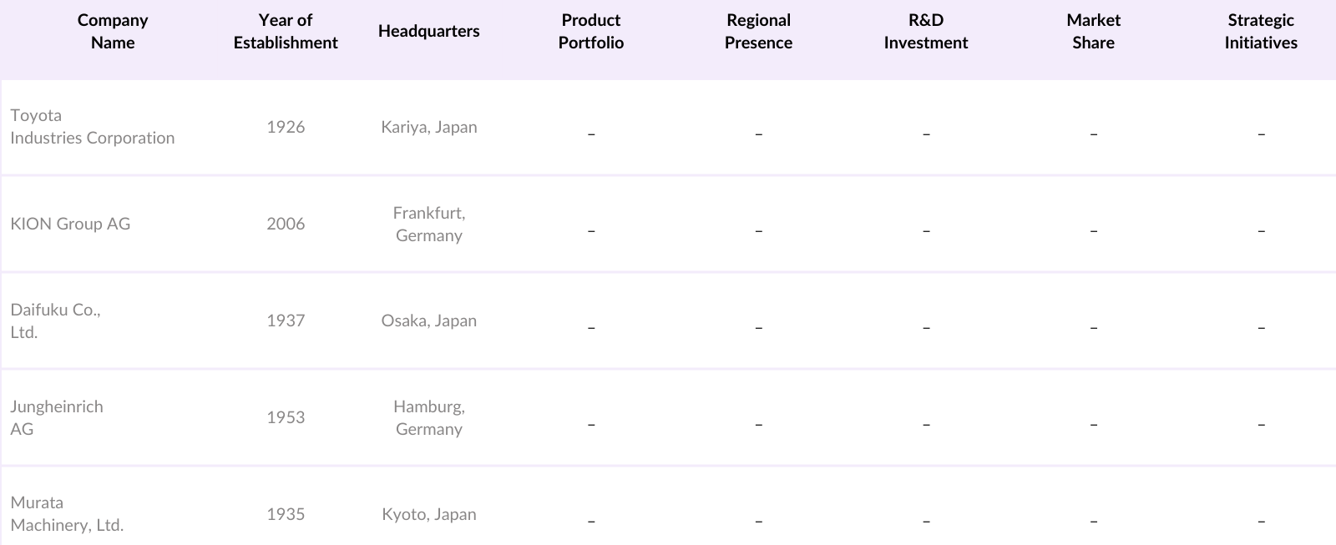
Task: Select the Market Share column header
Action: point(1093,32)
